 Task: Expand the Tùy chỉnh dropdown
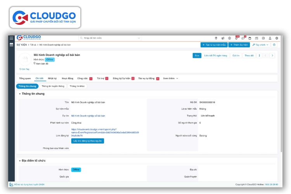(260, 45)
